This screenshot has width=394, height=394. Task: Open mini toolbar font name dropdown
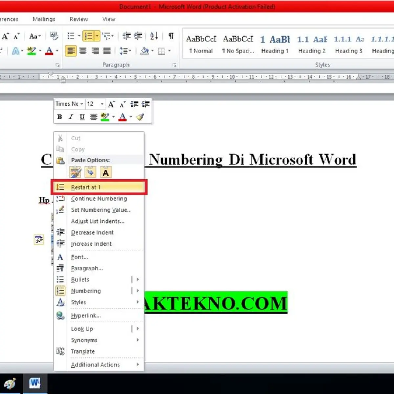(x=82, y=104)
